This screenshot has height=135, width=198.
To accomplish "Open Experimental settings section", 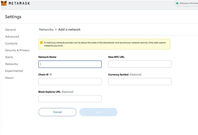I will tap(14, 71).
